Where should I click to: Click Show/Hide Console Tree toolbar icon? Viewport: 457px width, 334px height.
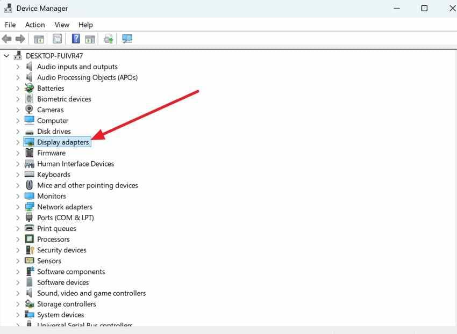39,39
